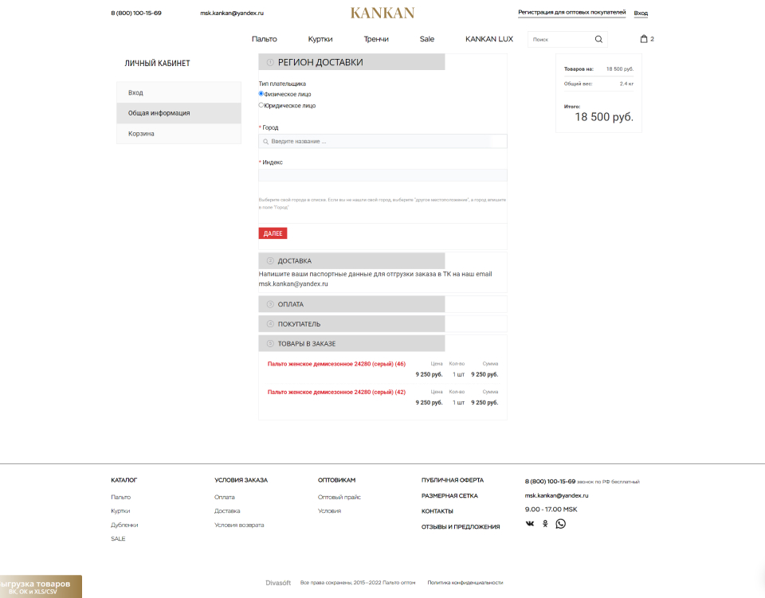
Task: Click the footer email msk.kankan@yandex.ru
Action: click(x=557, y=495)
